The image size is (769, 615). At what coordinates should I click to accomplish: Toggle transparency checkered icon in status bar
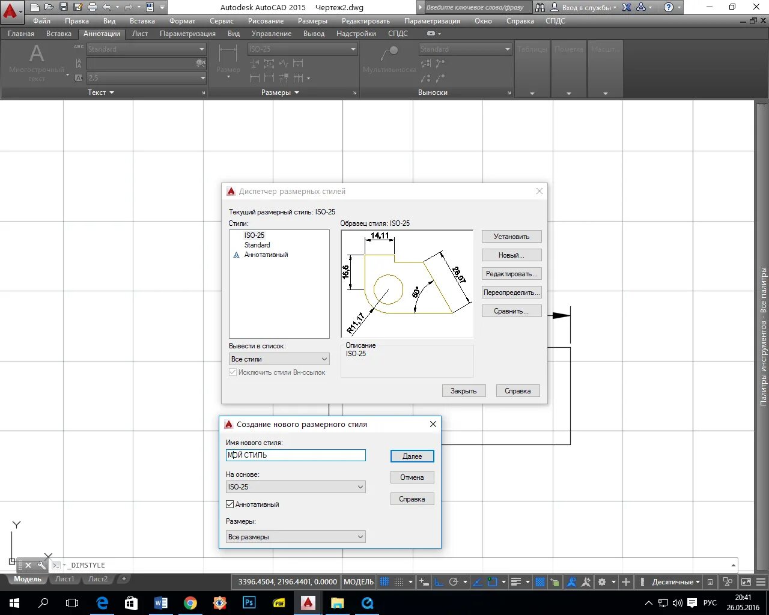point(540,581)
